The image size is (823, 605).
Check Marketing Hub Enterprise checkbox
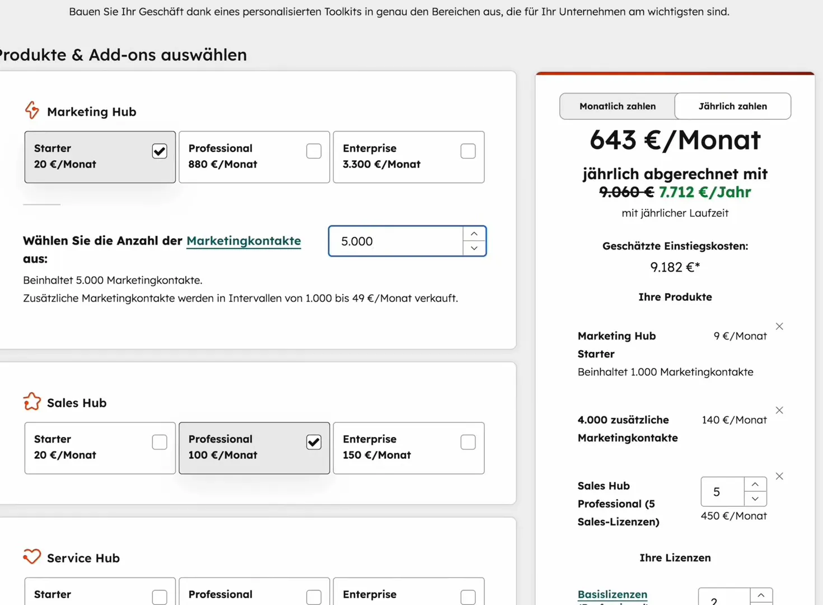point(468,151)
